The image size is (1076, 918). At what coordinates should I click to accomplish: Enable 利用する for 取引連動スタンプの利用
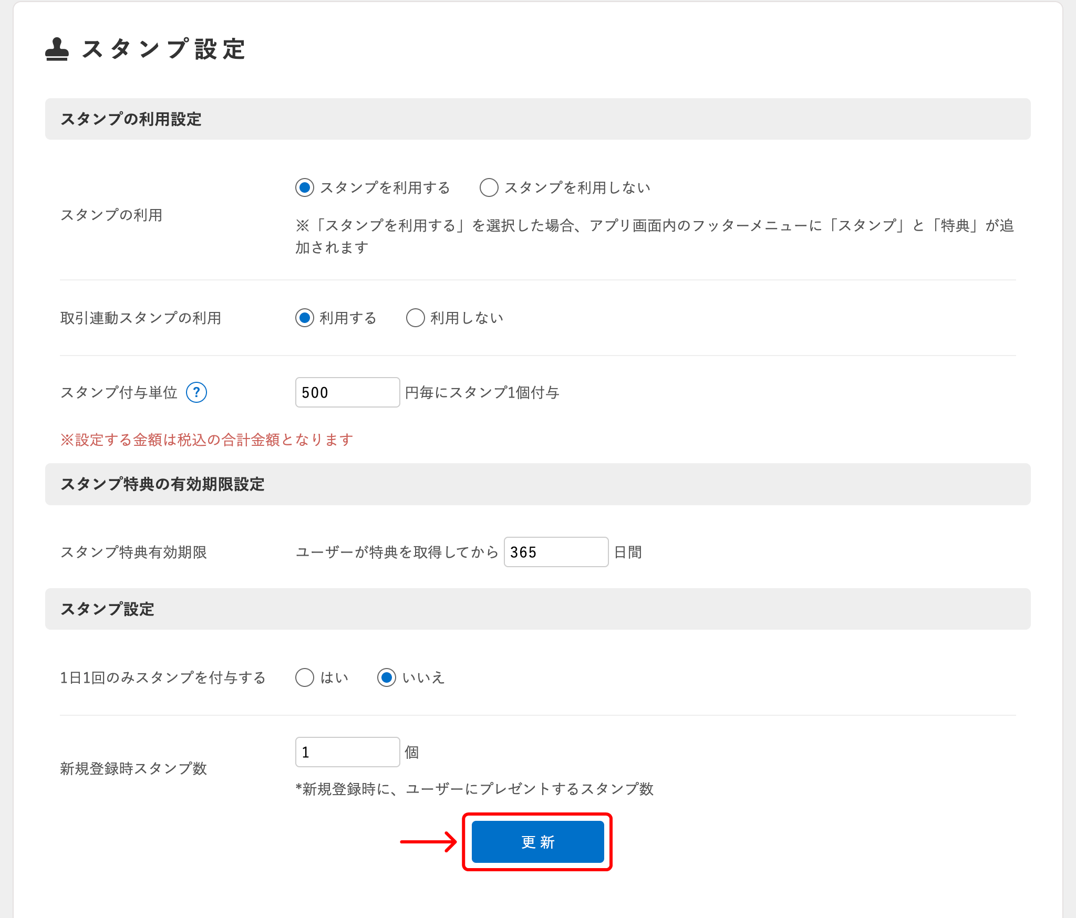coord(304,318)
